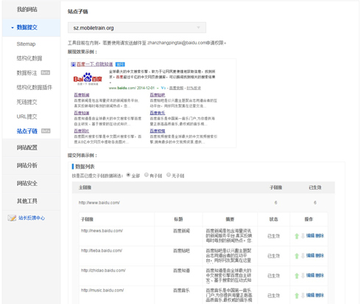Click 删除 for music.baidu.com row
The height and width of the screenshot is (304, 361).
[x=320, y=295]
